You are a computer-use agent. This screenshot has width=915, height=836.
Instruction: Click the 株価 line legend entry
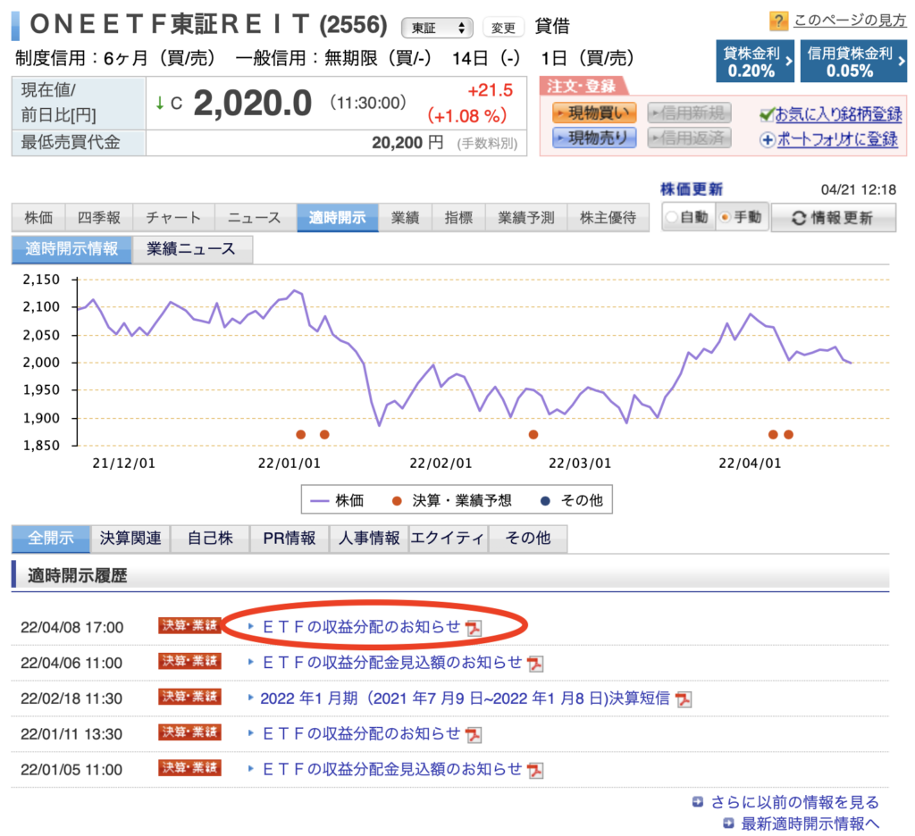tap(337, 500)
